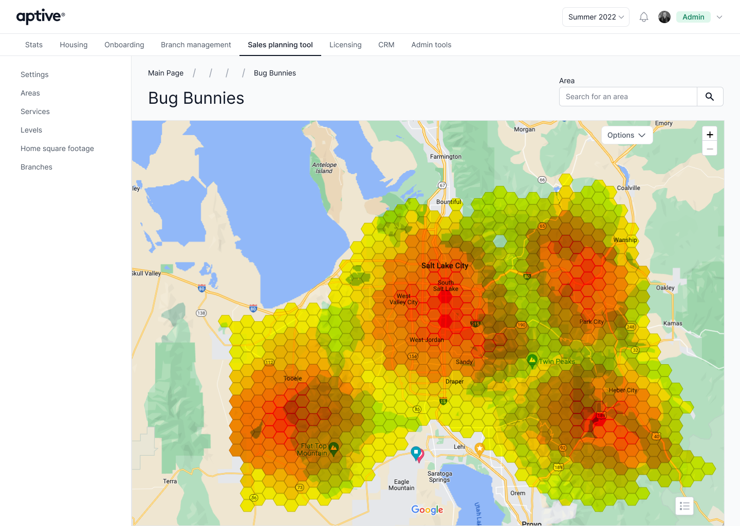Click the Salt Lake City map label
740x526 pixels.
click(445, 266)
